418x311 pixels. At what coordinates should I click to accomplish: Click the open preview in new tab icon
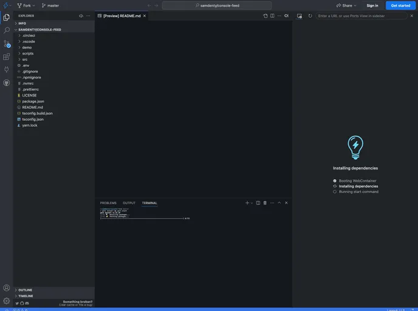[x=300, y=16]
